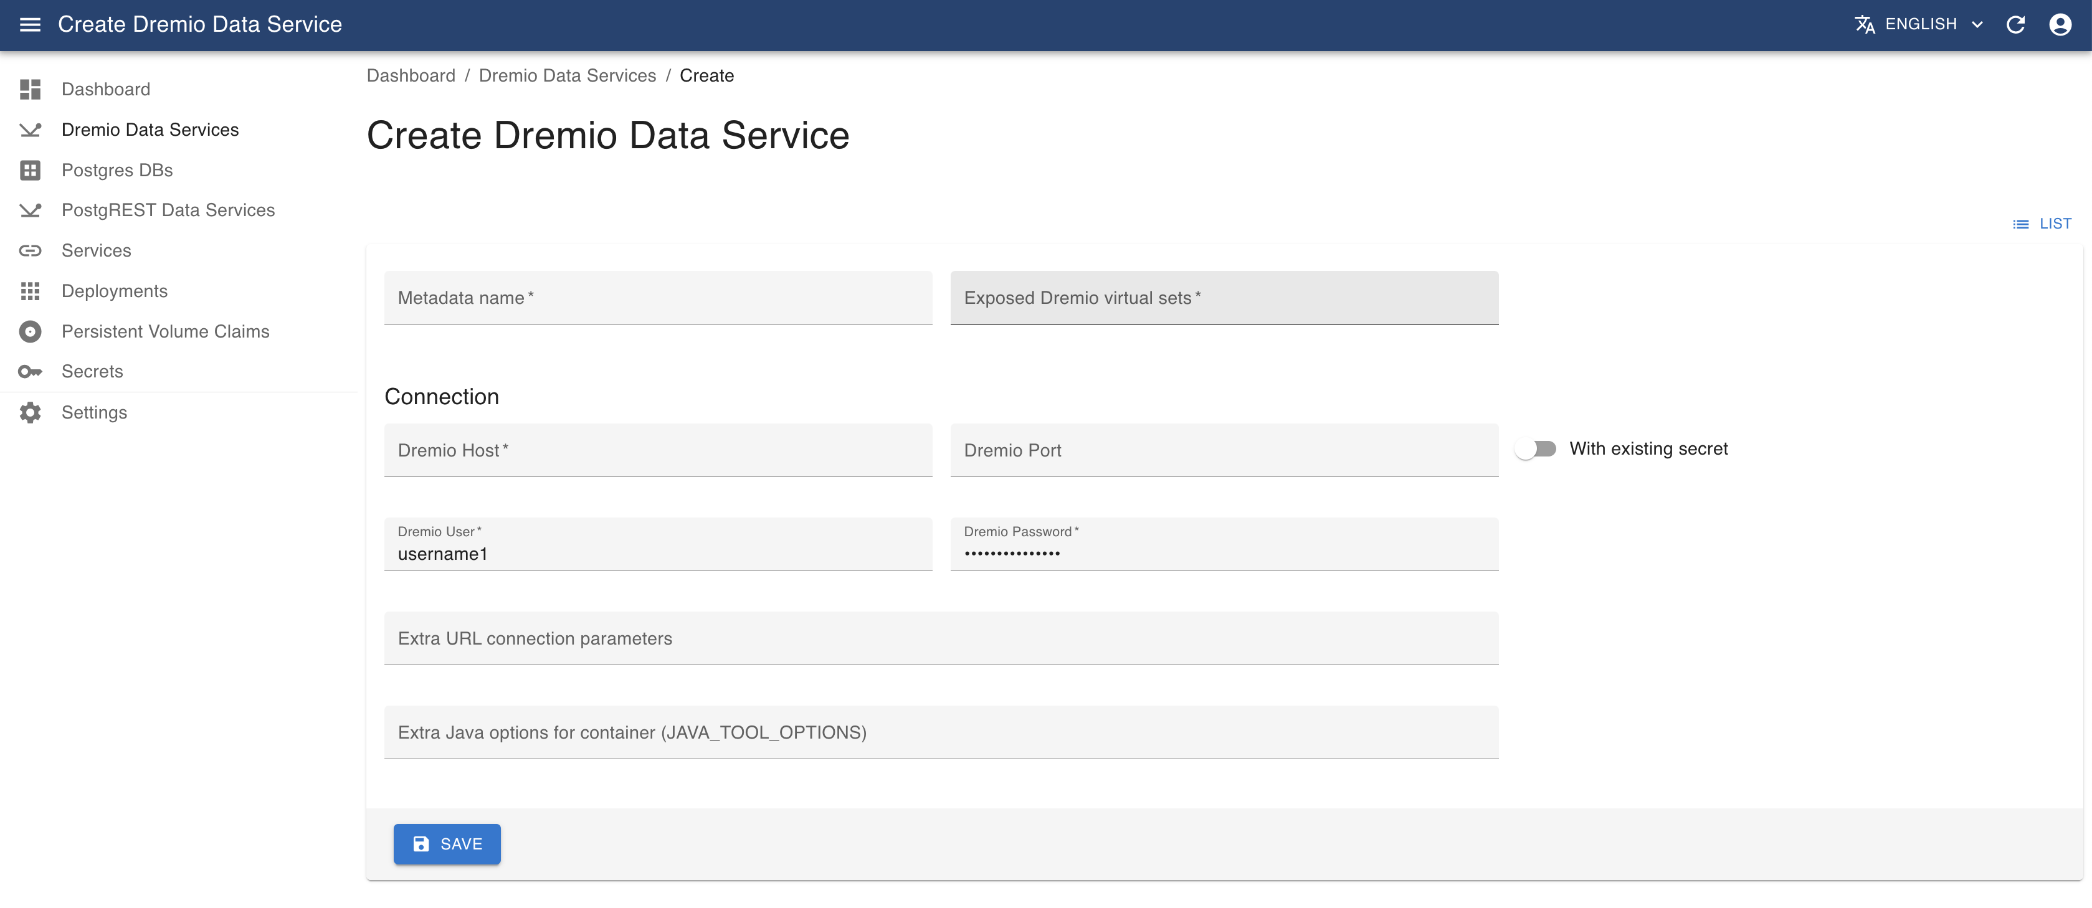Click the list icon beside LIST

click(x=2020, y=224)
